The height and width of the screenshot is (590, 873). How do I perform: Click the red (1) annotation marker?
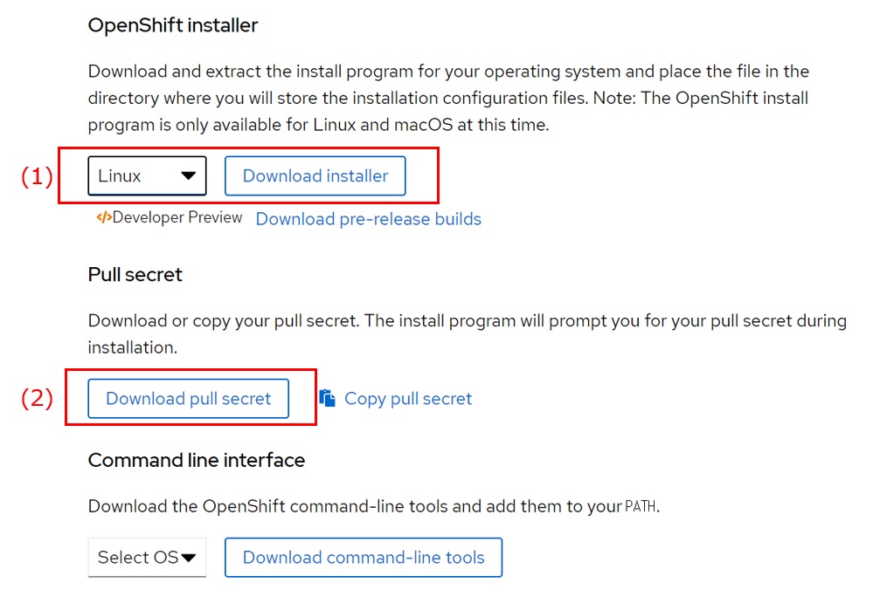pyautogui.click(x=37, y=176)
